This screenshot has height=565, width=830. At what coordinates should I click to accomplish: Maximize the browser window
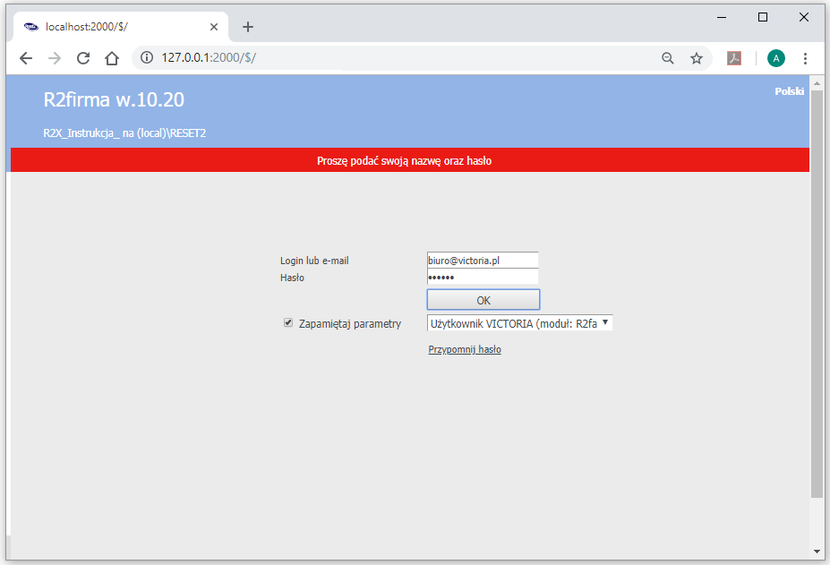763,18
